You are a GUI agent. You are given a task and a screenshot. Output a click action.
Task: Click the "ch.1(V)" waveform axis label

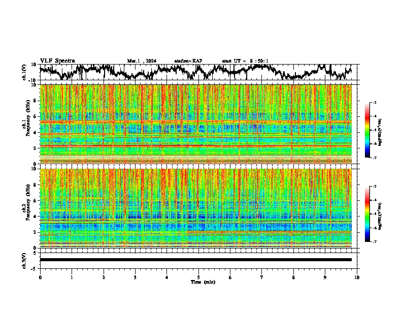point(24,72)
